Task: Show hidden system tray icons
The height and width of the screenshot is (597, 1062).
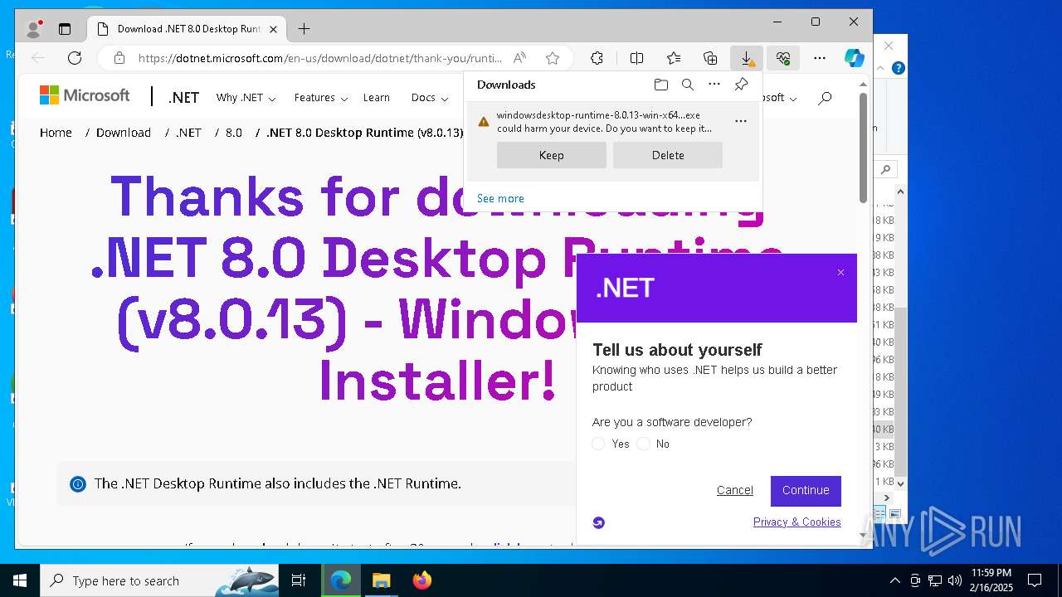Action: point(894,580)
